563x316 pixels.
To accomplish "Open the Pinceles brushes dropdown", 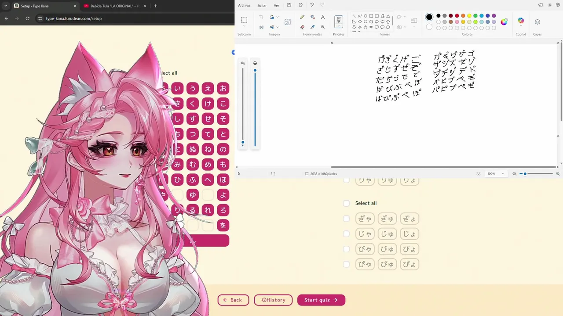I will tap(339, 27).
